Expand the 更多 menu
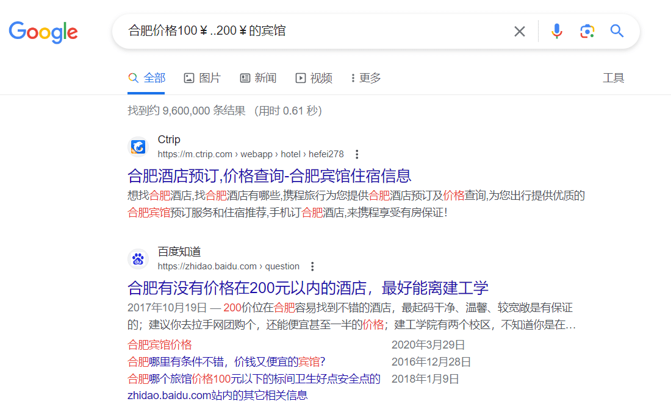Image resolution: width=671 pixels, height=418 pixels. tap(365, 78)
